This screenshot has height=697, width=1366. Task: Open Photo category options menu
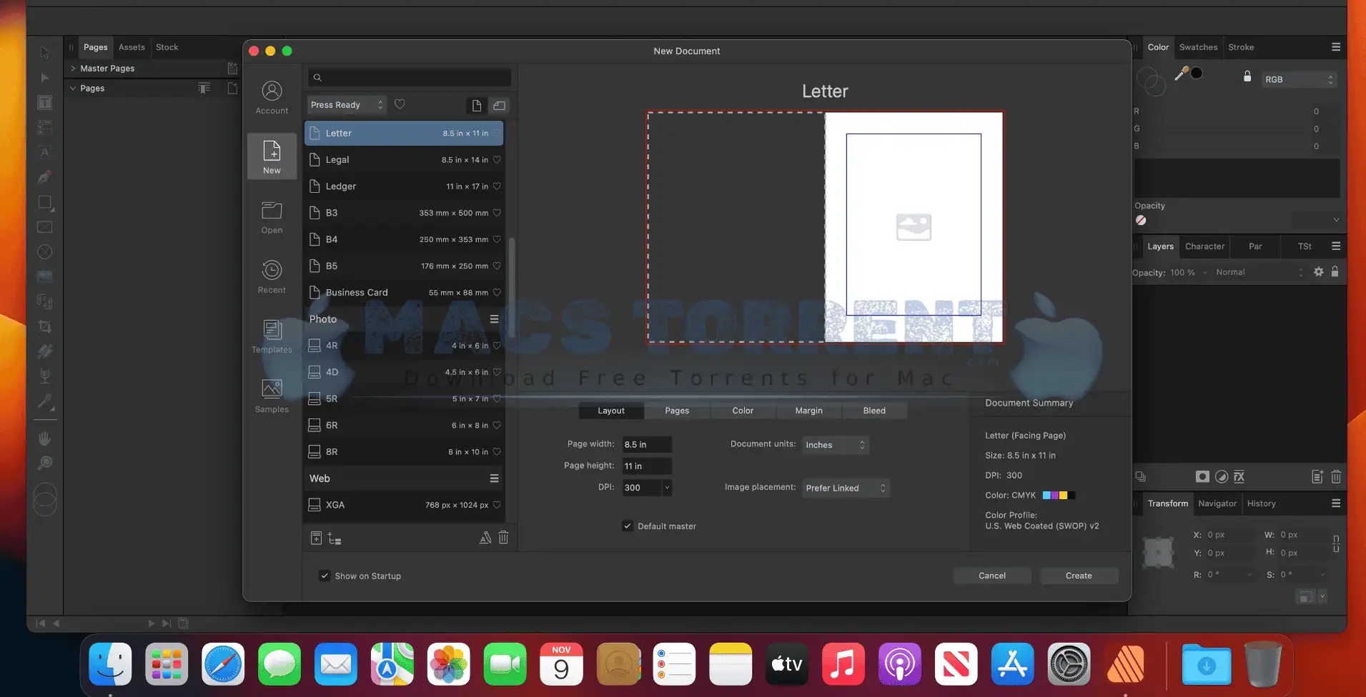[x=494, y=319]
